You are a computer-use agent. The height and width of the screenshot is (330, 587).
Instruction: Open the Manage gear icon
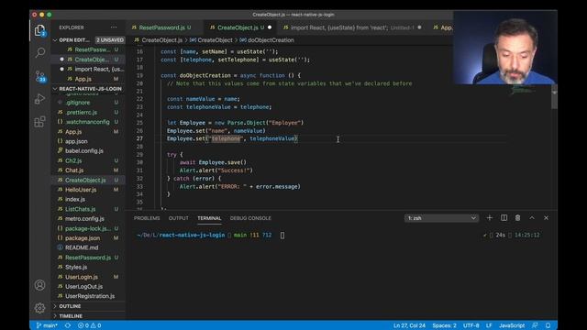pos(39,308)
